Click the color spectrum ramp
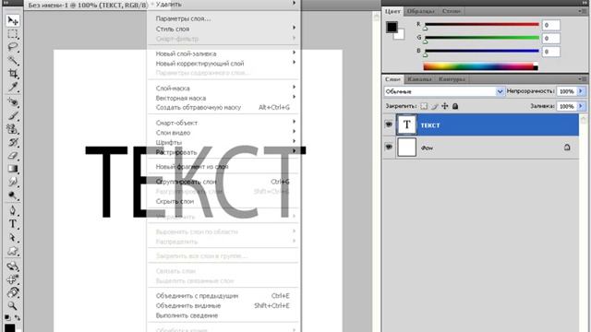Viewport: 591px width, 332px height. pyautogui.click(x=480, y=66)
